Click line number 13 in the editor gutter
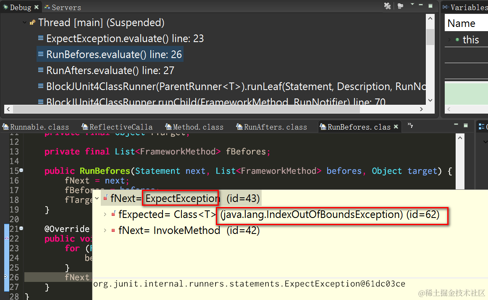This screenshot has width=488, height=300. pyautogui.click(x=14, y=151)
